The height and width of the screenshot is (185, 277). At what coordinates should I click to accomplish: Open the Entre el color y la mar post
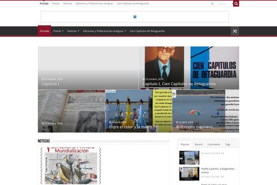click(138, 111)
